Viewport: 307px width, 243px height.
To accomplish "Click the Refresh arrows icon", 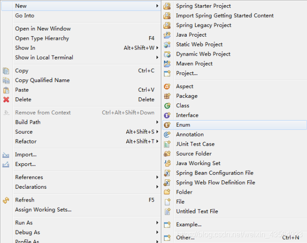I will coord(6,200).
